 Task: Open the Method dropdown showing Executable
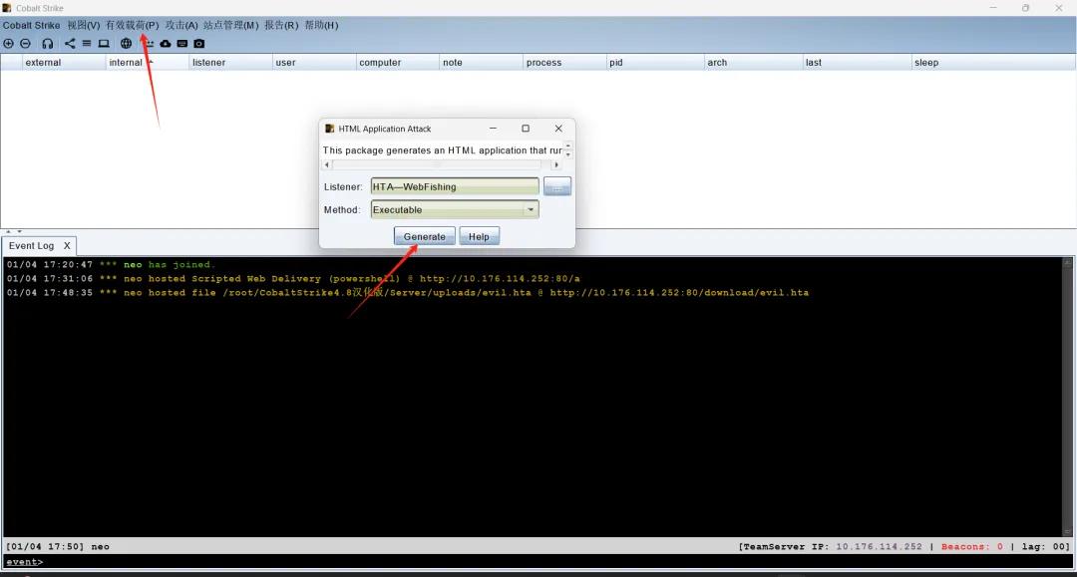455,210
